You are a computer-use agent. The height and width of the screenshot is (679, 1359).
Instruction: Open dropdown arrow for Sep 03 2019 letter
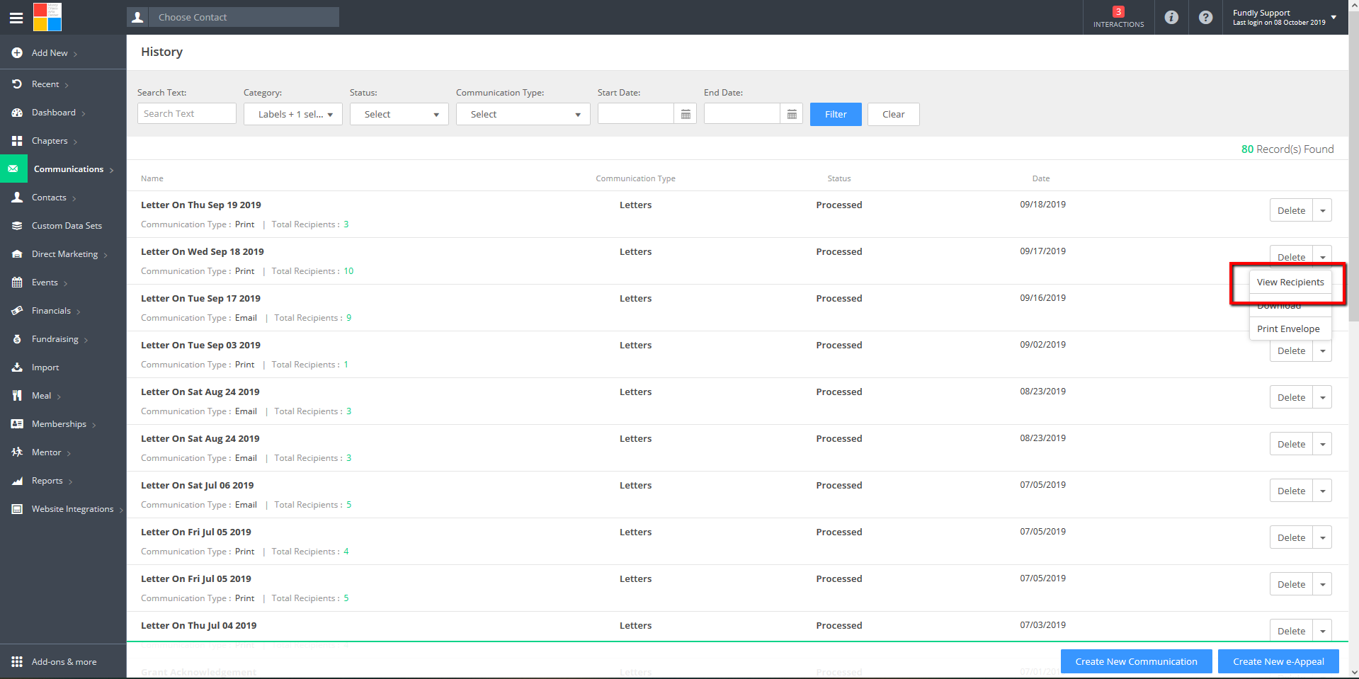[1322, 350]
